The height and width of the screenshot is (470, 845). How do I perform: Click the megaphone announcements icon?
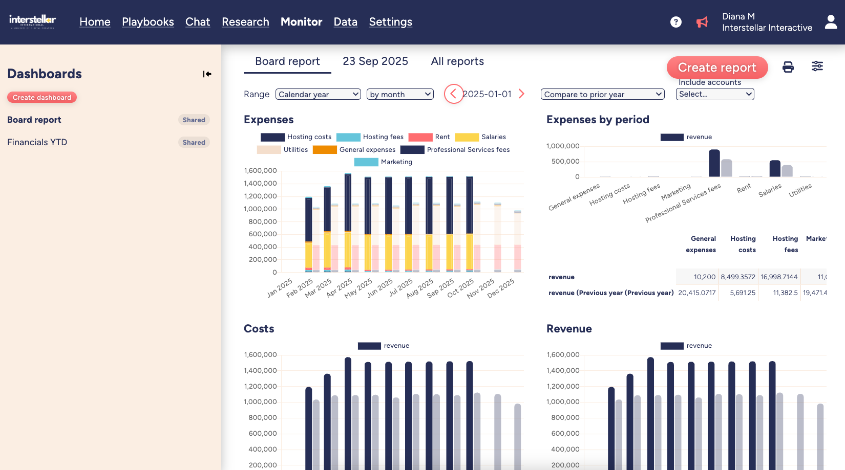click(702, 22)
